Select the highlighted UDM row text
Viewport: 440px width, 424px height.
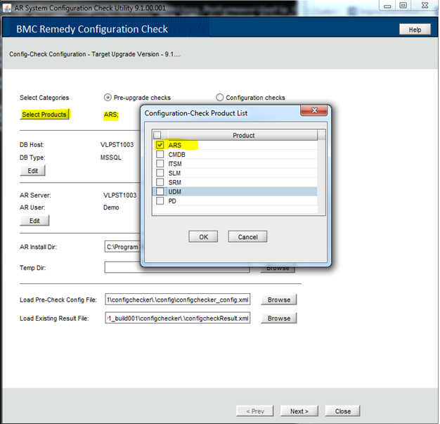[175, 192]
